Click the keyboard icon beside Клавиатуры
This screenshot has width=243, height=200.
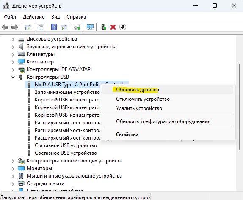click(x=21, y=54)
